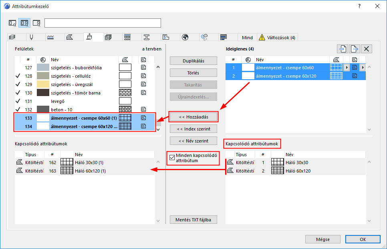Click color swatch of beton - 10
This screenshot has height=249, width=387.
click(43, 109)
